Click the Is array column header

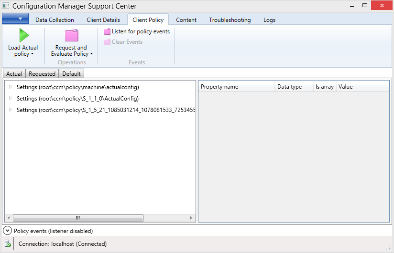[324, 87]
